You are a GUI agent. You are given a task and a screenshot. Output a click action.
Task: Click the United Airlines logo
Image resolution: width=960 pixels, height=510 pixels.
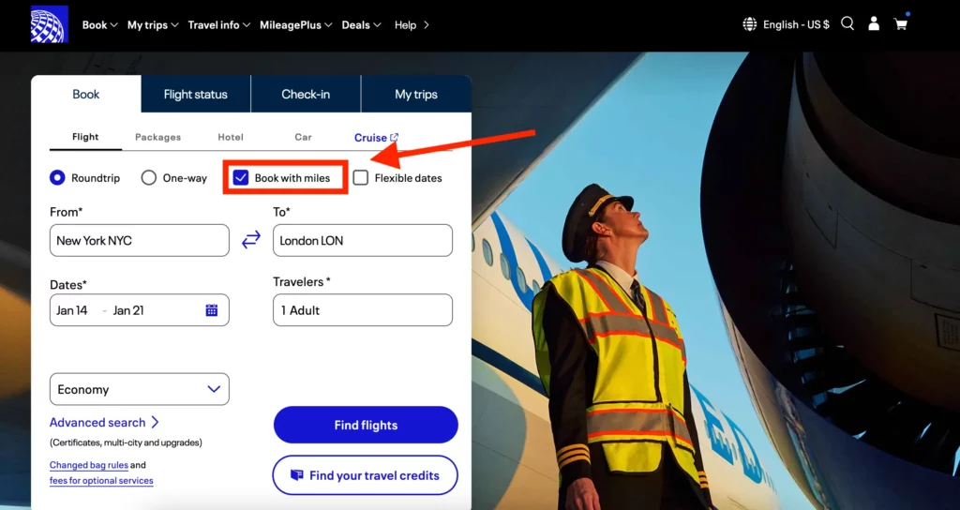click(x=49, y=24)
